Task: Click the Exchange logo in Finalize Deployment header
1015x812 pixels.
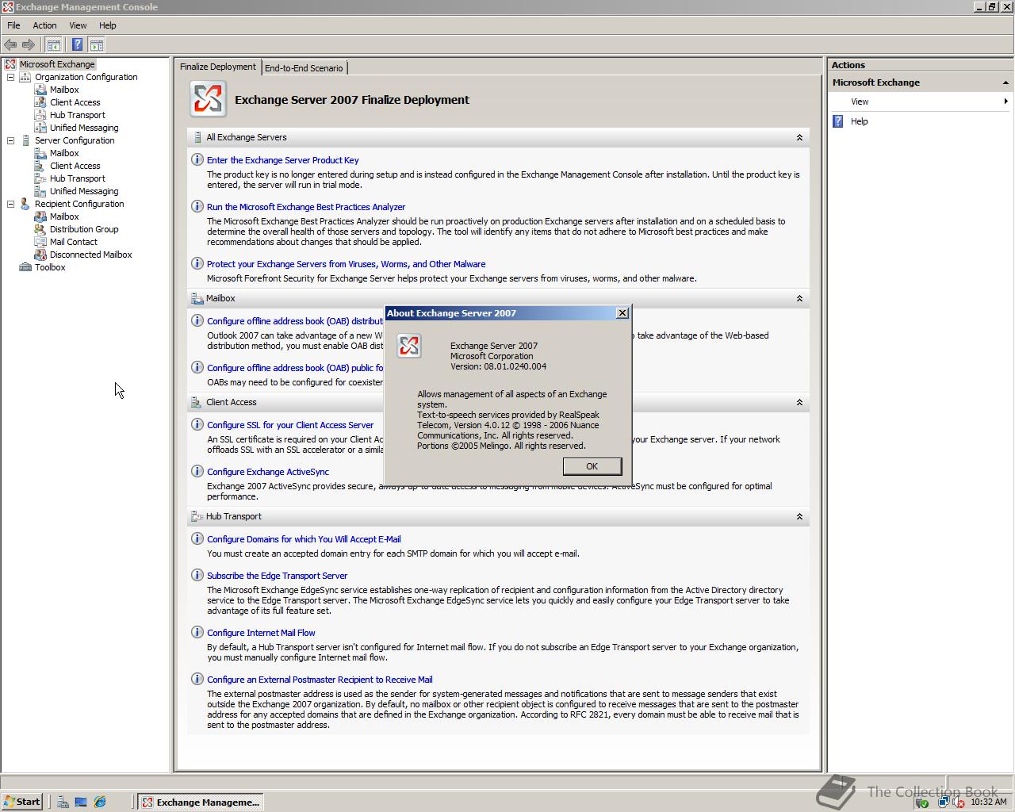Action: point(208,99)
